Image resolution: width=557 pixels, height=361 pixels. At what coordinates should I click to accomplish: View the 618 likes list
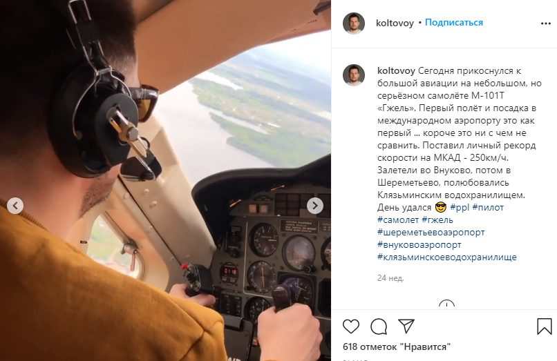click(397, 347)
